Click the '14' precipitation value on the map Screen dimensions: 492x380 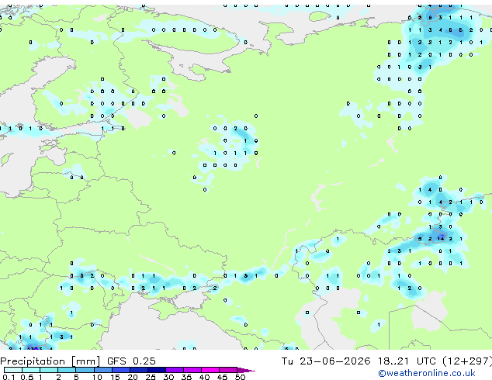coord(441,239)
